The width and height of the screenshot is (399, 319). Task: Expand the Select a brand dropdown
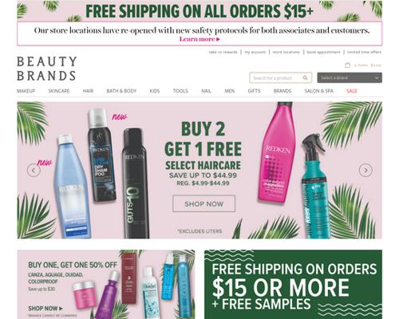pos(350,78)
